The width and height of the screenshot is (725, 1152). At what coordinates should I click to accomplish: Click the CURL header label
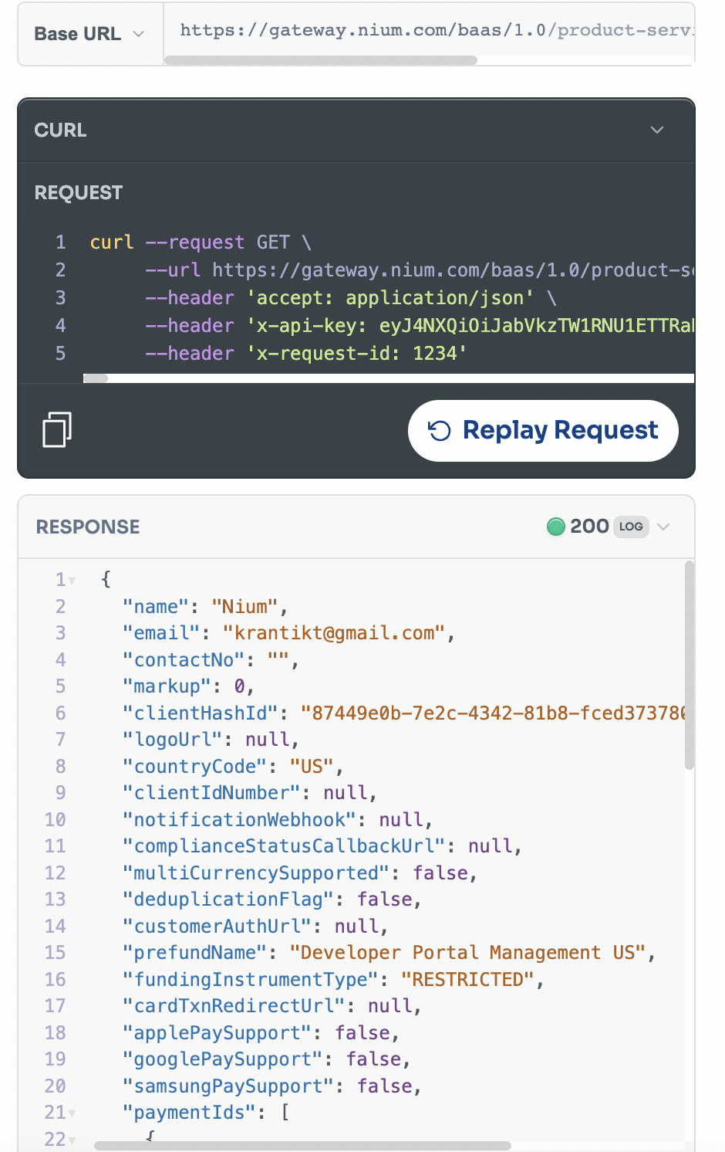coord(60,130)
